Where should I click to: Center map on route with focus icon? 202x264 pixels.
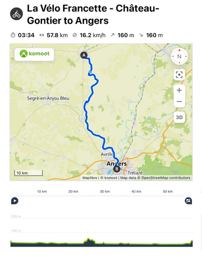click(x=179, y=75)
